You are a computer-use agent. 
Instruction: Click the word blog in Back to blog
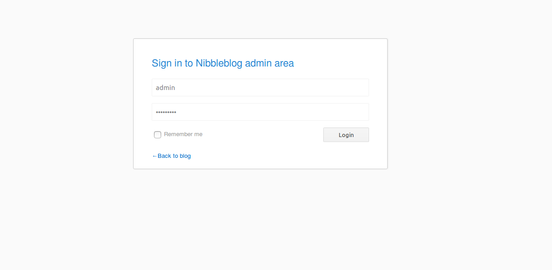(185, 156)
